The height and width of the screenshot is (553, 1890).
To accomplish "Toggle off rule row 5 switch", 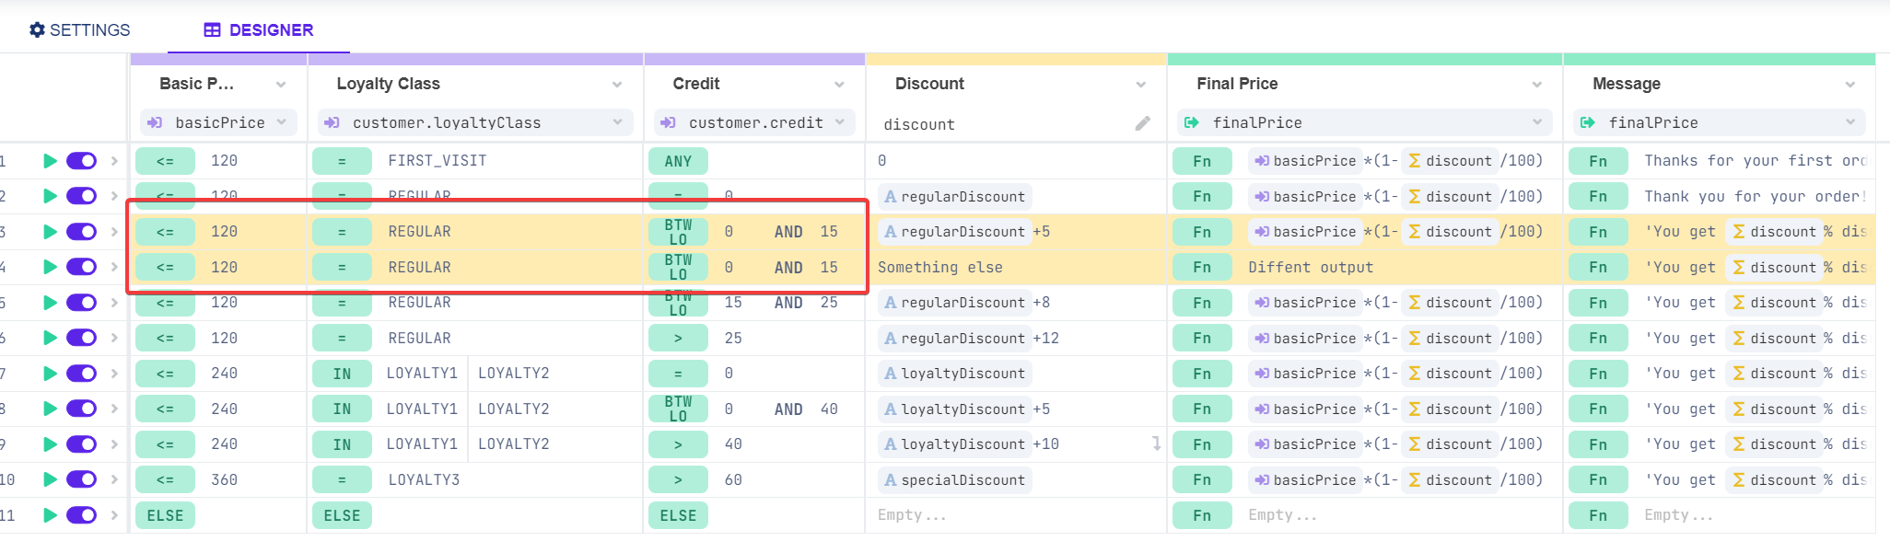I will click(82, 303).
